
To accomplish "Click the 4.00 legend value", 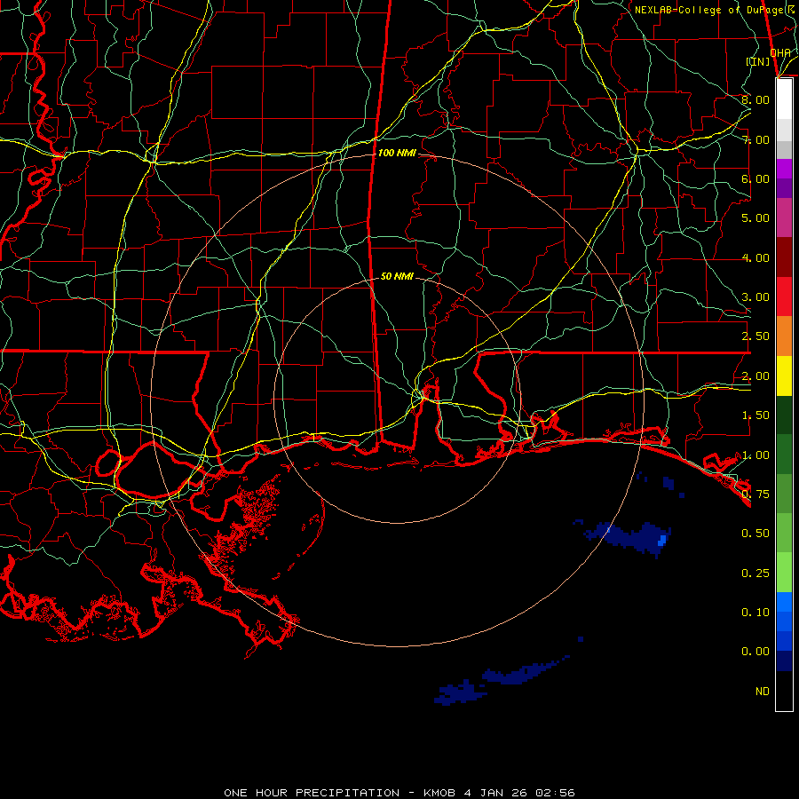I will pyautogui.click(x=755, y=257).
